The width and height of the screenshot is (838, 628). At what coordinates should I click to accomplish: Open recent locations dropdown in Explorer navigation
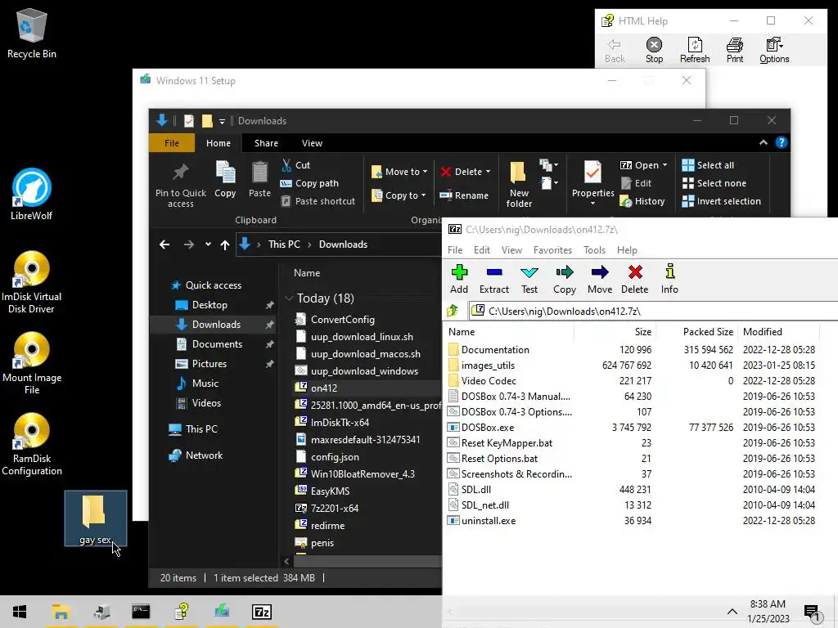(x=208, y=244)
